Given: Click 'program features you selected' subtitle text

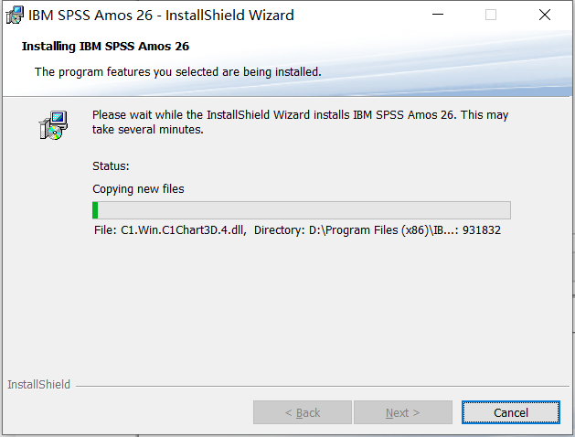Looking at the screenshot, I should (116, 72).
